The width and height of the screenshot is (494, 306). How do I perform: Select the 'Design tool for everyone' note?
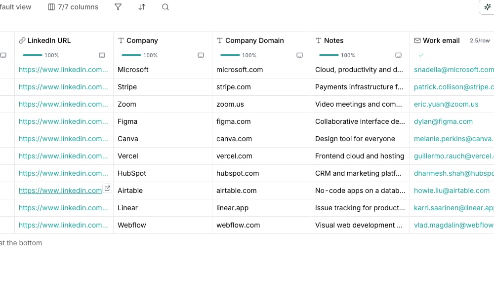[x=360, y=139]
